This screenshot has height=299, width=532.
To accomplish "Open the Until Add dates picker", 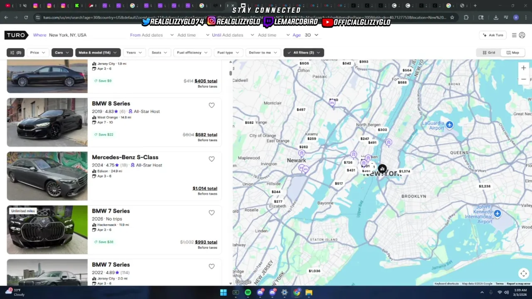I will 233,35.
